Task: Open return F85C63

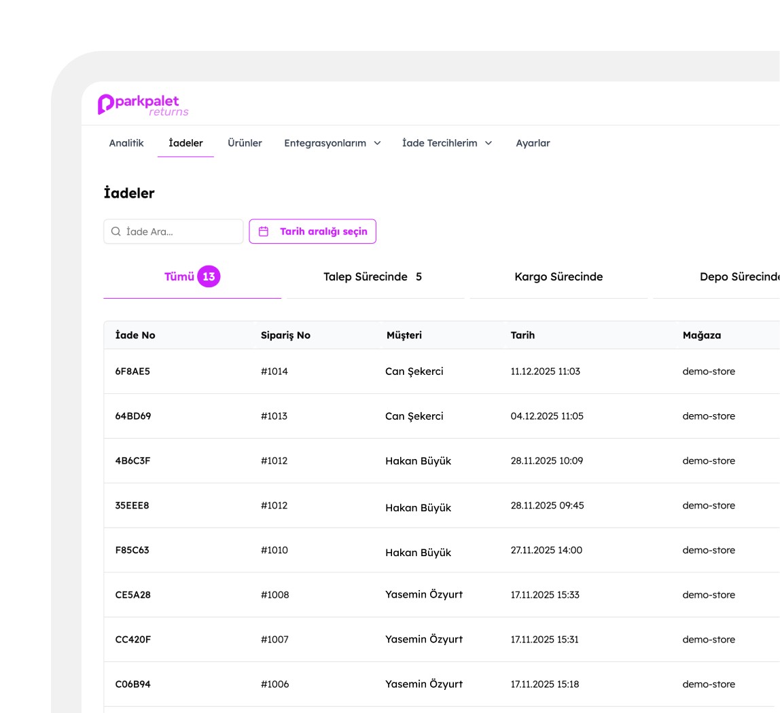Action: (132, 551)
